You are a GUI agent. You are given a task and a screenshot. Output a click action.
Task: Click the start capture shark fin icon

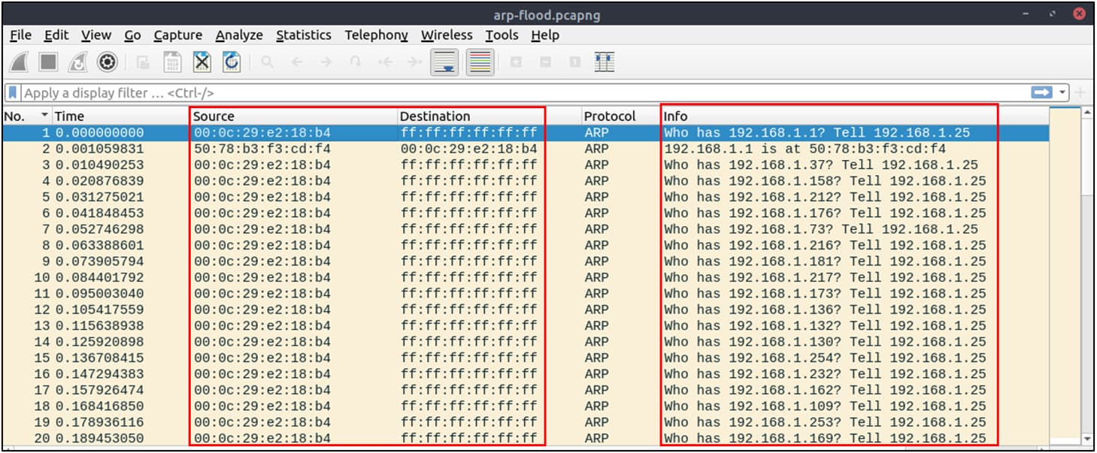tap(19, 62)
